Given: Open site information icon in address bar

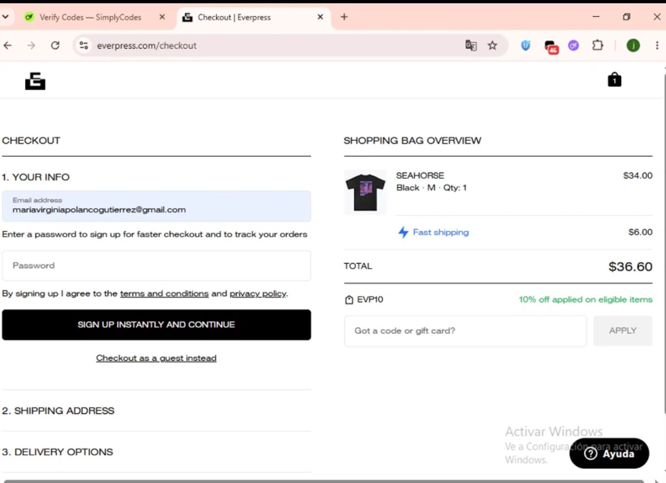Looking at the screenshot, I should [83, 45].
